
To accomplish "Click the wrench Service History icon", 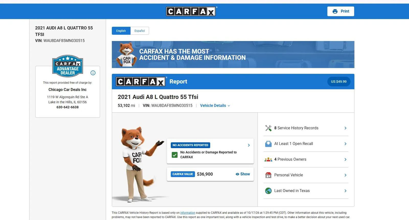I will pyautogui.click(x=268, y=128).
